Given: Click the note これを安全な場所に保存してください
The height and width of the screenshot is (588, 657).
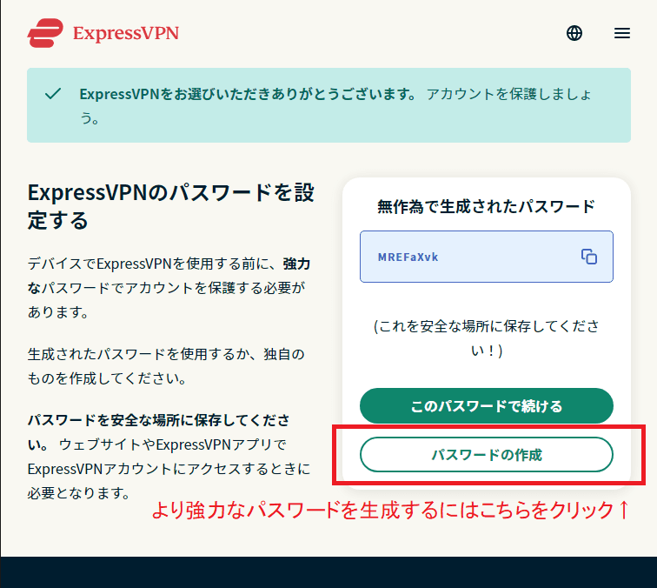Looking at the screenshot, I should 486,338.
